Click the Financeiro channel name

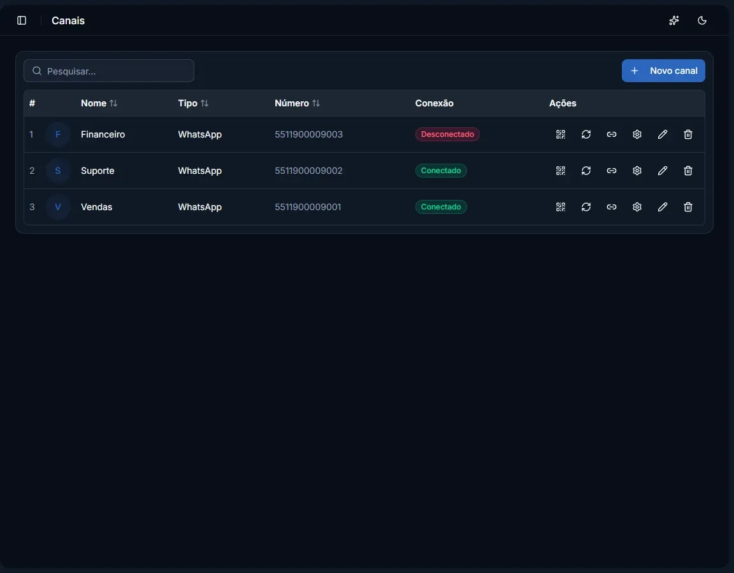tap(103, 134)
